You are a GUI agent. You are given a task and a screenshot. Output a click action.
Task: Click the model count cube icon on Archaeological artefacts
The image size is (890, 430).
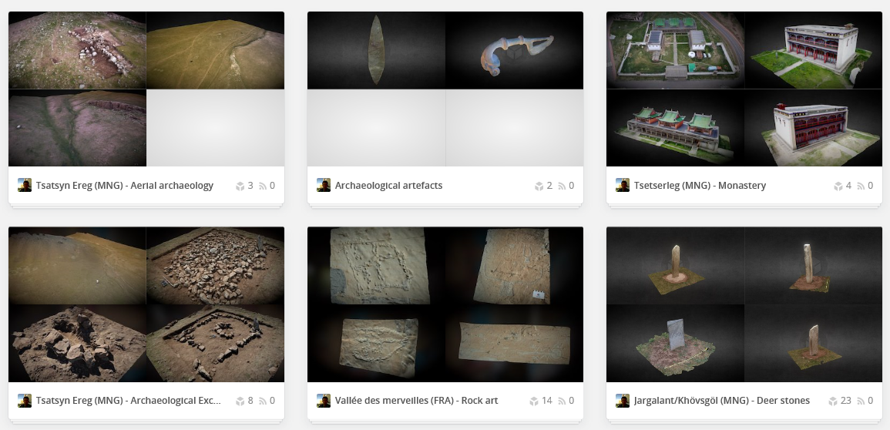539,186
